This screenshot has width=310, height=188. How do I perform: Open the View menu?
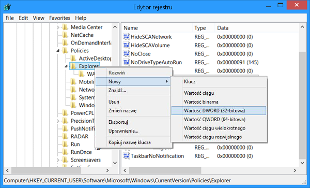[38, 18]
